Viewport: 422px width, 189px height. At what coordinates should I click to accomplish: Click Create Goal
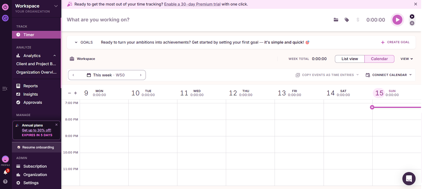pos(395,42)
